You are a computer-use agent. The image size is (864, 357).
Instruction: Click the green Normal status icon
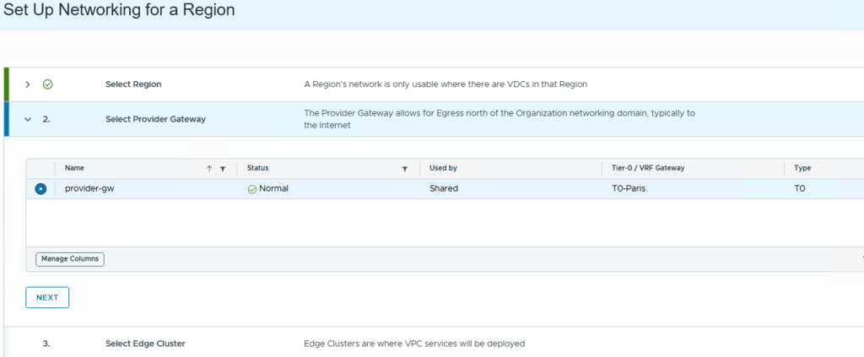click(x=252, y=189)
